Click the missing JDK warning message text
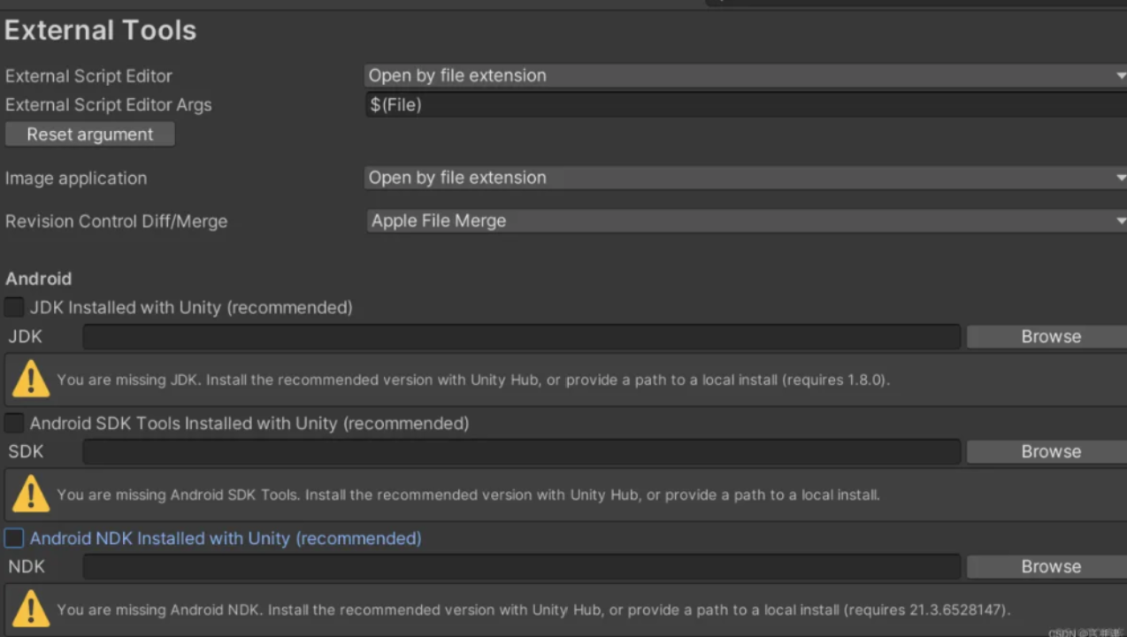The image size is (1127, 637). click(x=473, y=380)
